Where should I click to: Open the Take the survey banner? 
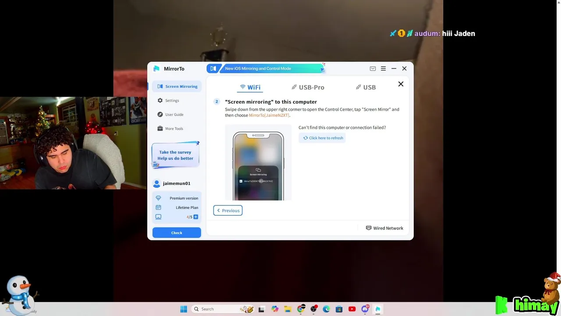(x=175, y=155)
